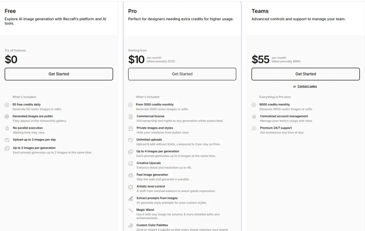The width and height of the screenshot is (365, 231).
Task: Click the Extract prompts from images icon
Action: click(131, 198)
